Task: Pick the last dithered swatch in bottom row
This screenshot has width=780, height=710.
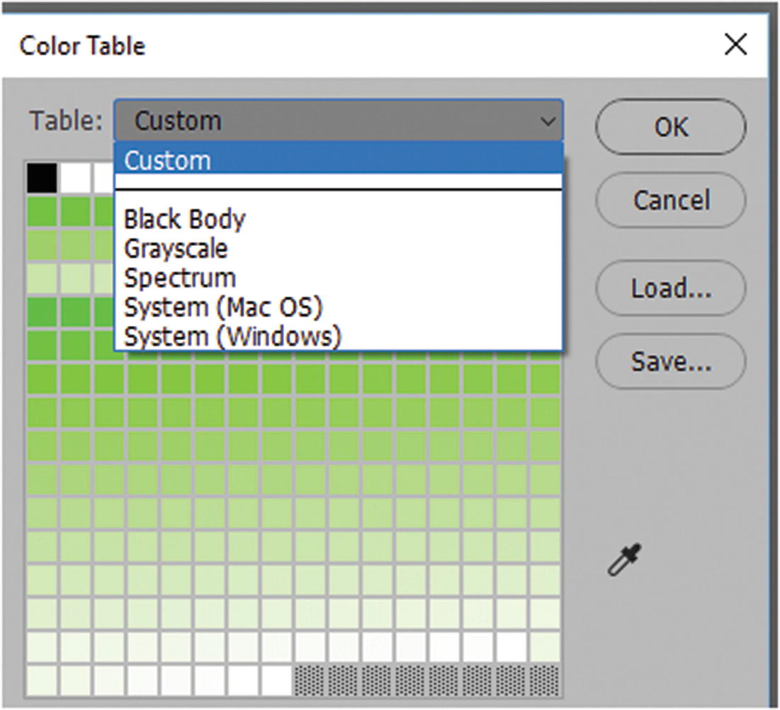Action: click(x=545, y=680)
